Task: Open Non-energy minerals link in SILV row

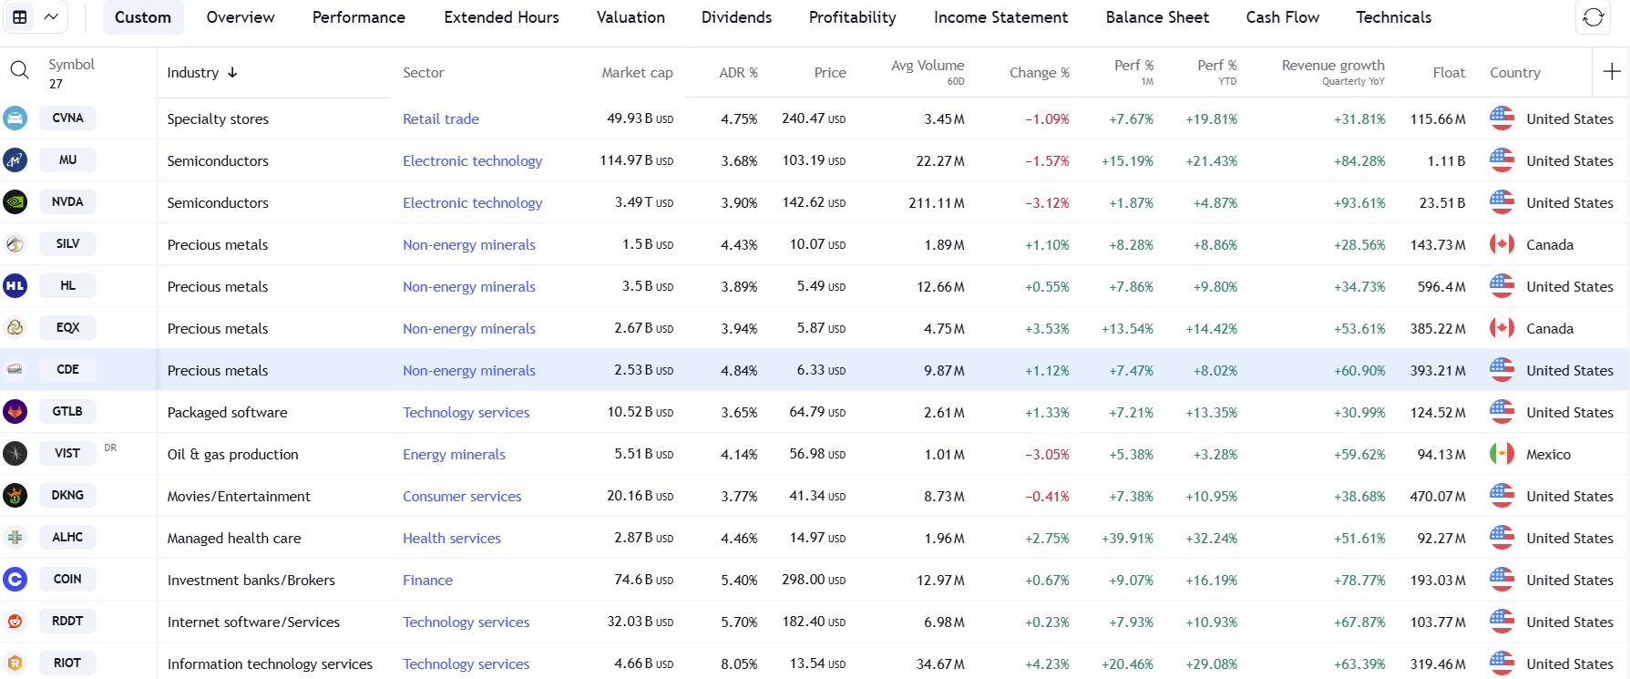Action: click(469, 244)
